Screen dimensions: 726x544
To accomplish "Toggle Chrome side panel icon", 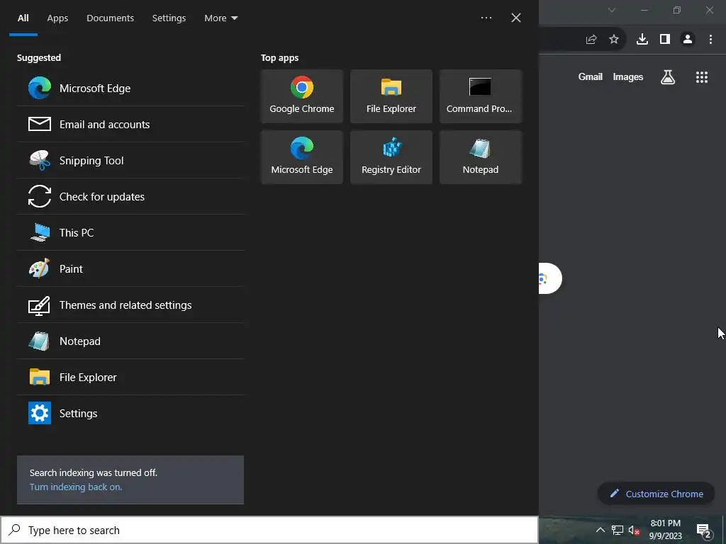I will pos(665,40).
